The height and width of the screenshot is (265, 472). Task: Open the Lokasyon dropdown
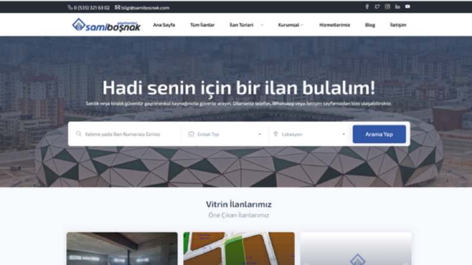[309, 134]
